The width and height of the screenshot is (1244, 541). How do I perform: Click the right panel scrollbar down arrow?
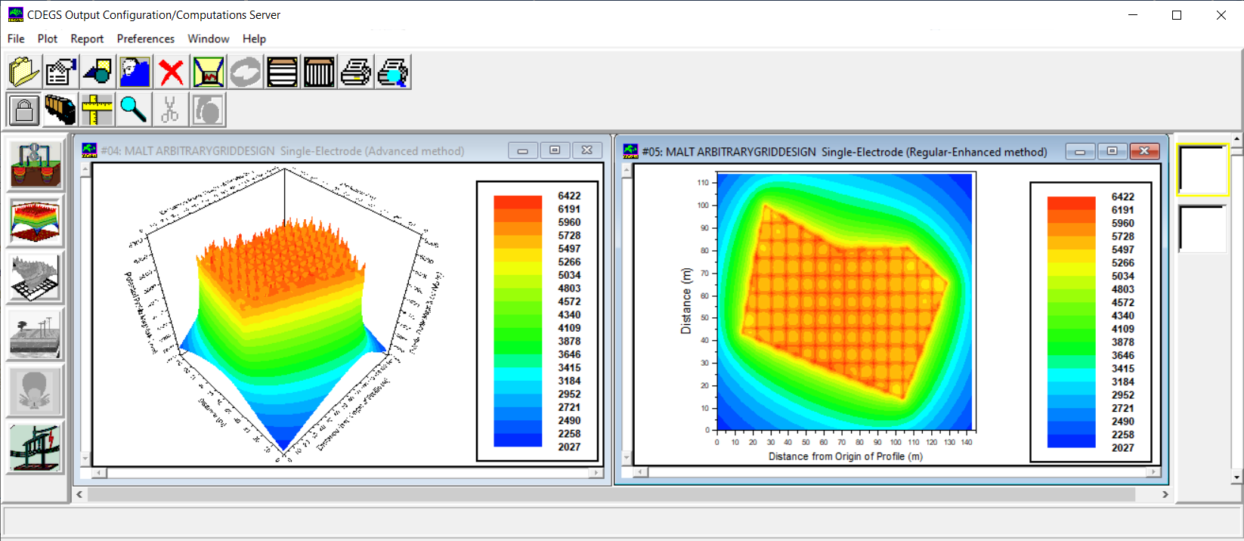tap(1236, 477)
